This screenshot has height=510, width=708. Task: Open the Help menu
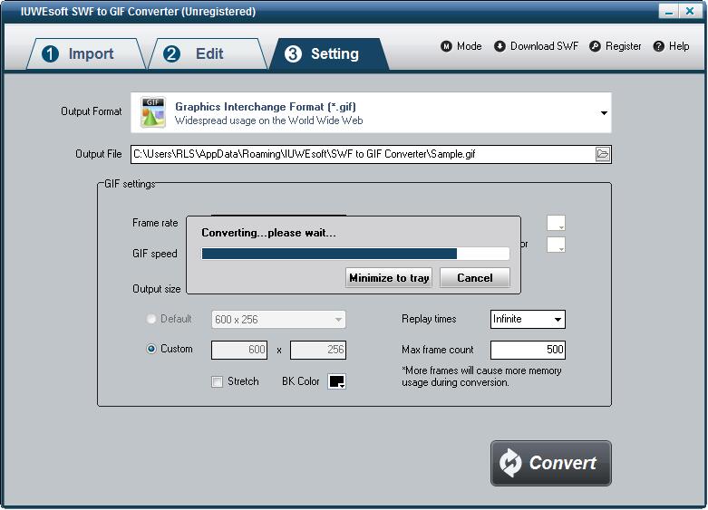pos(672,46)
